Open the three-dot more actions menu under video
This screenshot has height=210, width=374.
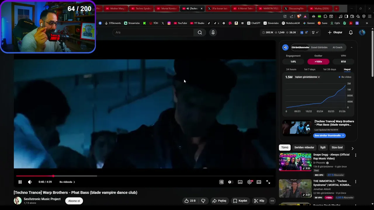click(272, 201)
